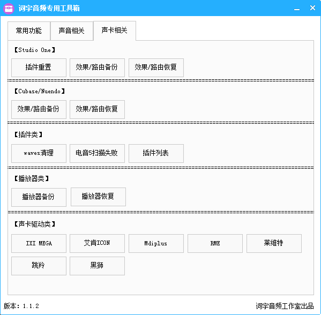Image resolution: width=321 pixels, height=315 pixels.
Task: Click the 词宇音频工作室出品 footer text
Action: point(285,306)
